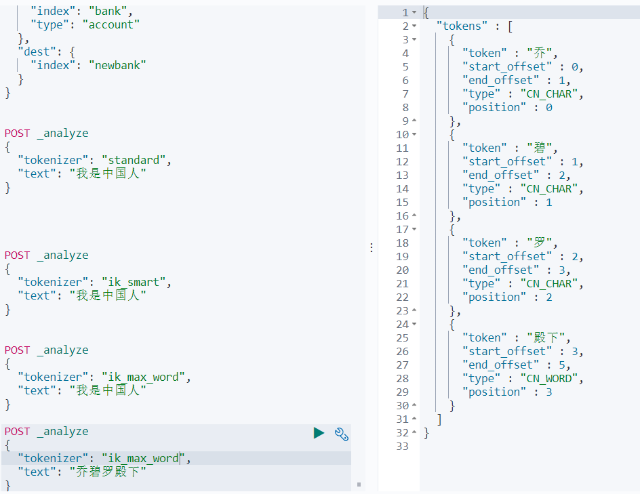
Task: Click the "tokens" key in response
Action: click(x=462, y=26)
